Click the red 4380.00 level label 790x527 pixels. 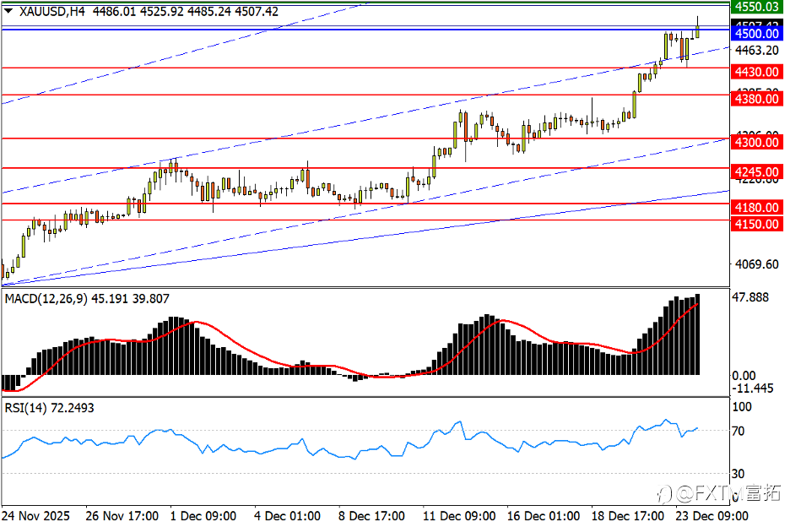(x=756, y=99)
